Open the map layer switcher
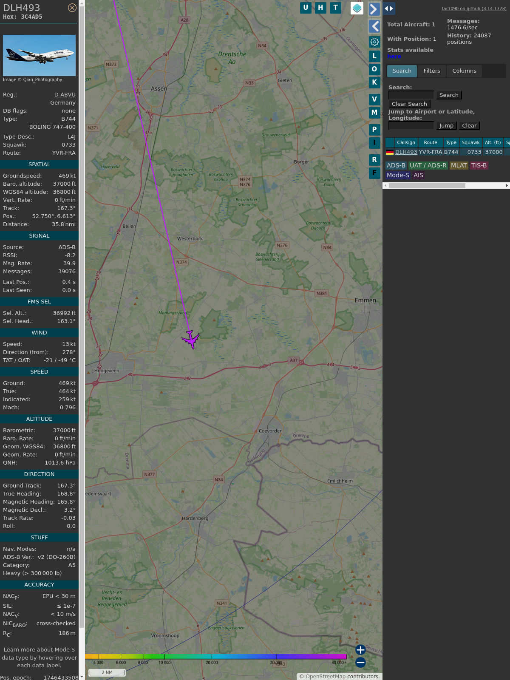The height and width of the screenshot is (680, 510). pyautogui.click(x=357, y=8)
